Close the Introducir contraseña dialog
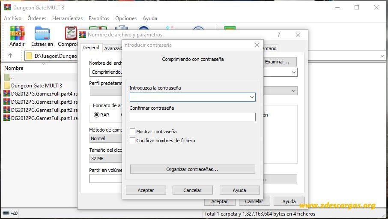 [x=257, y=45]
